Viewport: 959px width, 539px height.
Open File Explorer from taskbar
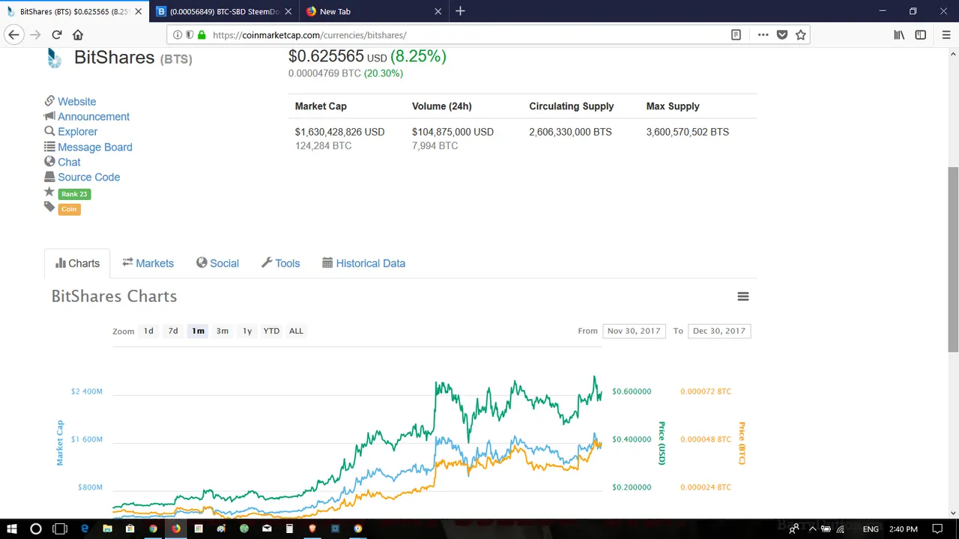click(107, 529)
